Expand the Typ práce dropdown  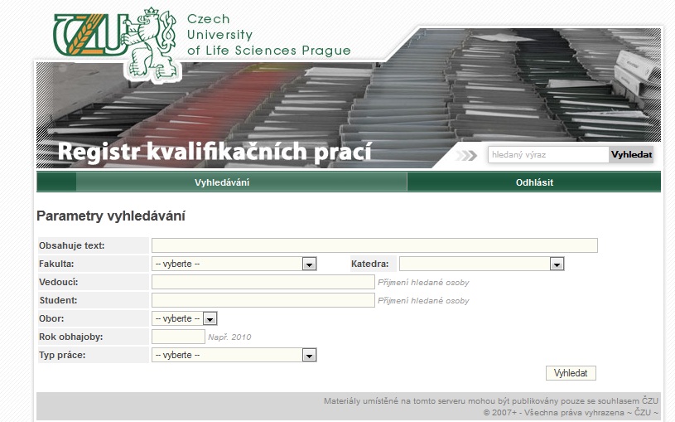point(234,355)
